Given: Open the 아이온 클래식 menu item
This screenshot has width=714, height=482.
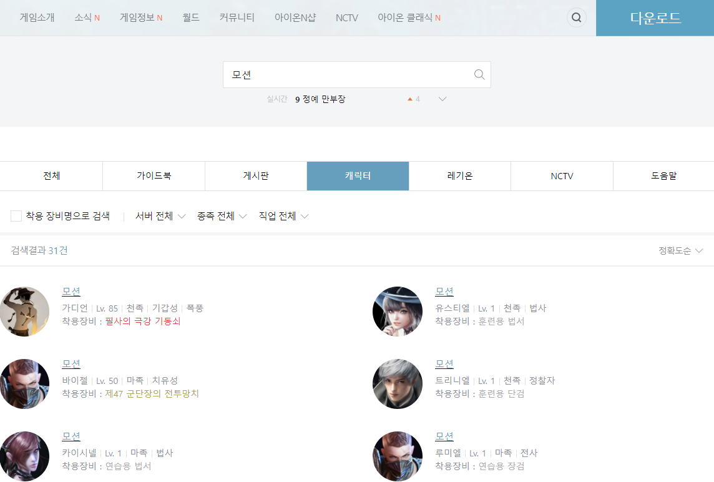Looking at the screenshot, I should (408, 17).
